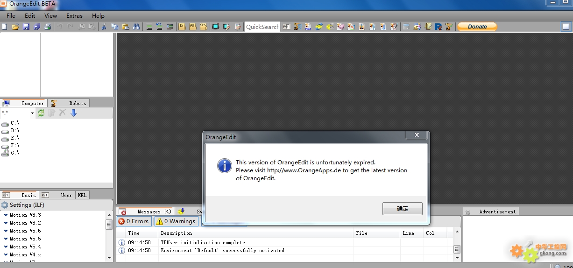Select the C:\ drive
This screenshot has width=573, height=268.
[x=10, y=123]
